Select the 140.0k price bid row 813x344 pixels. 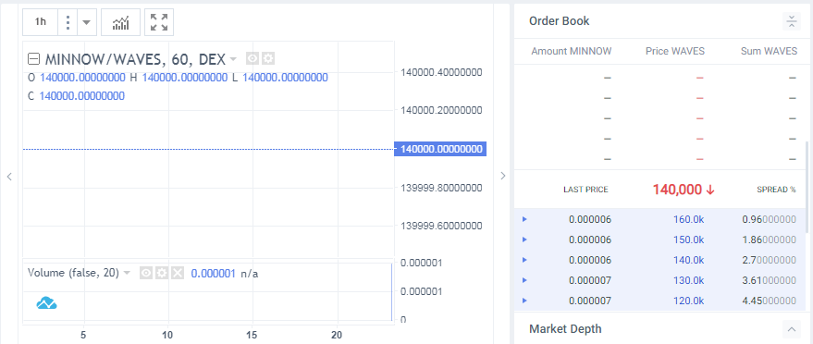tap(660, 260)
